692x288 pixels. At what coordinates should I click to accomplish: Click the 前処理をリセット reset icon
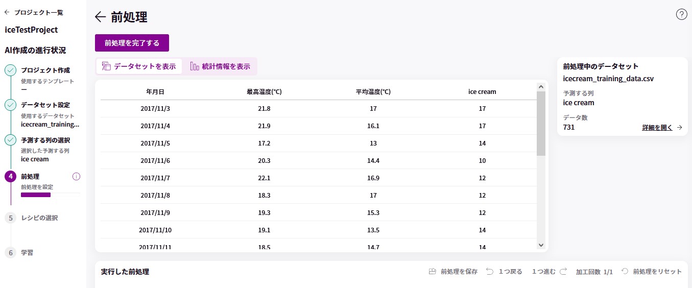624,272
